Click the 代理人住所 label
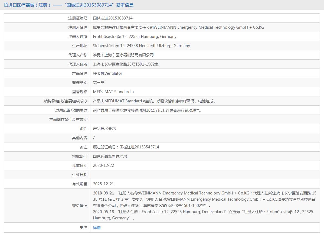The height and width of the screenshot is (234, 324). [78, 64]
